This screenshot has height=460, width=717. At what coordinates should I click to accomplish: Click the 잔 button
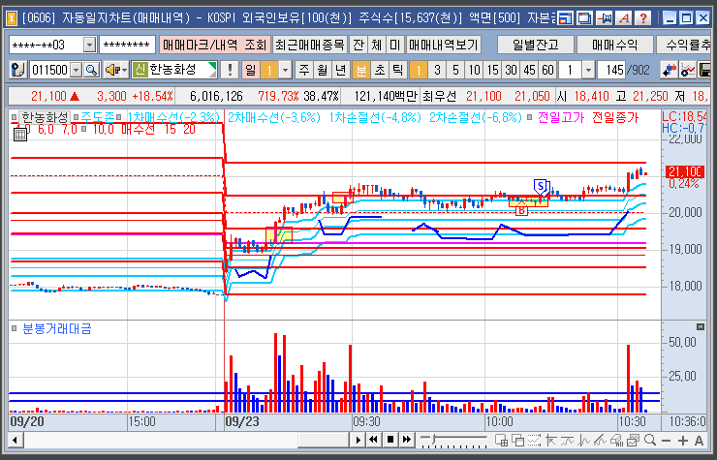coord(358,45)
